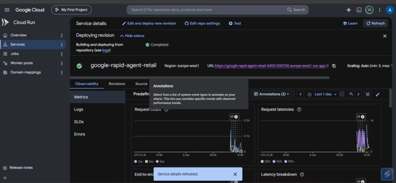Open the notifications badge showing 10
This screenshot has height=183, width=396.
click(369, 10)
